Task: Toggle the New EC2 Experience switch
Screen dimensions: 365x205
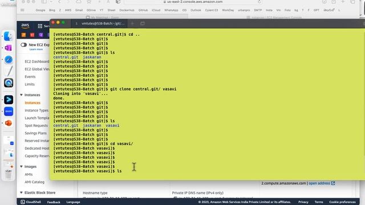Action: [x=23, y=44]
